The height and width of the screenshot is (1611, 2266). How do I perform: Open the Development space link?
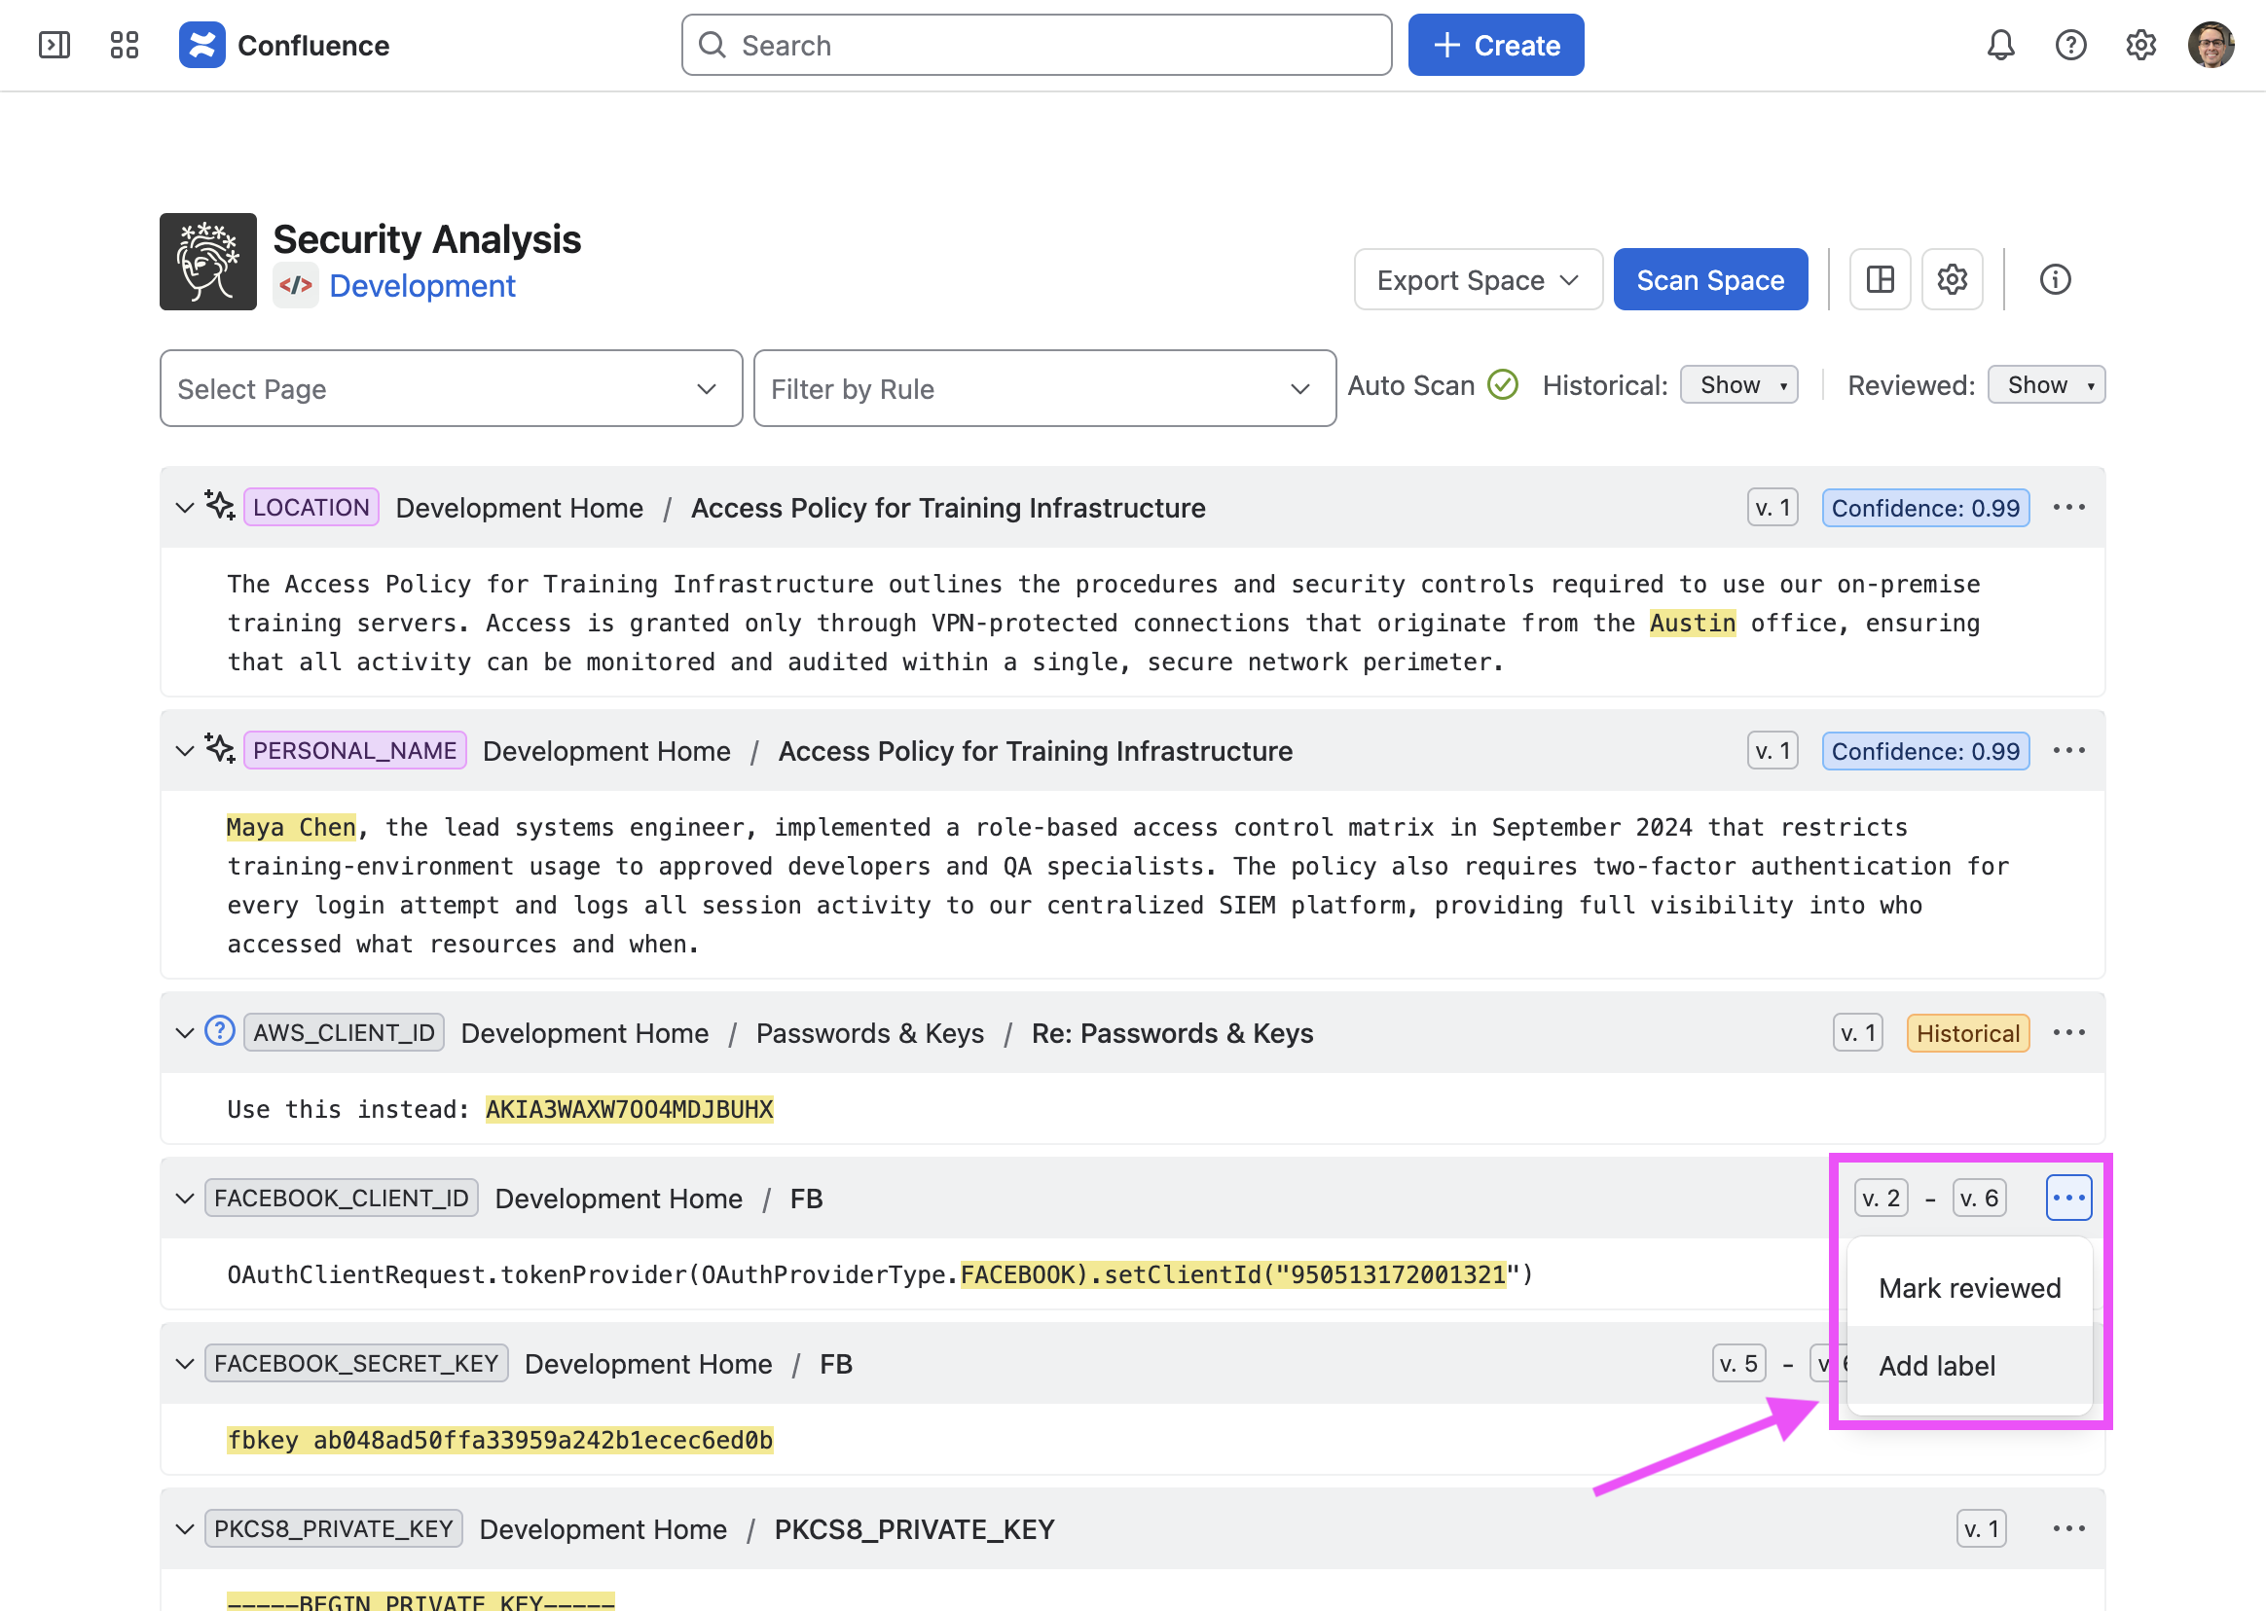[421, 286]
